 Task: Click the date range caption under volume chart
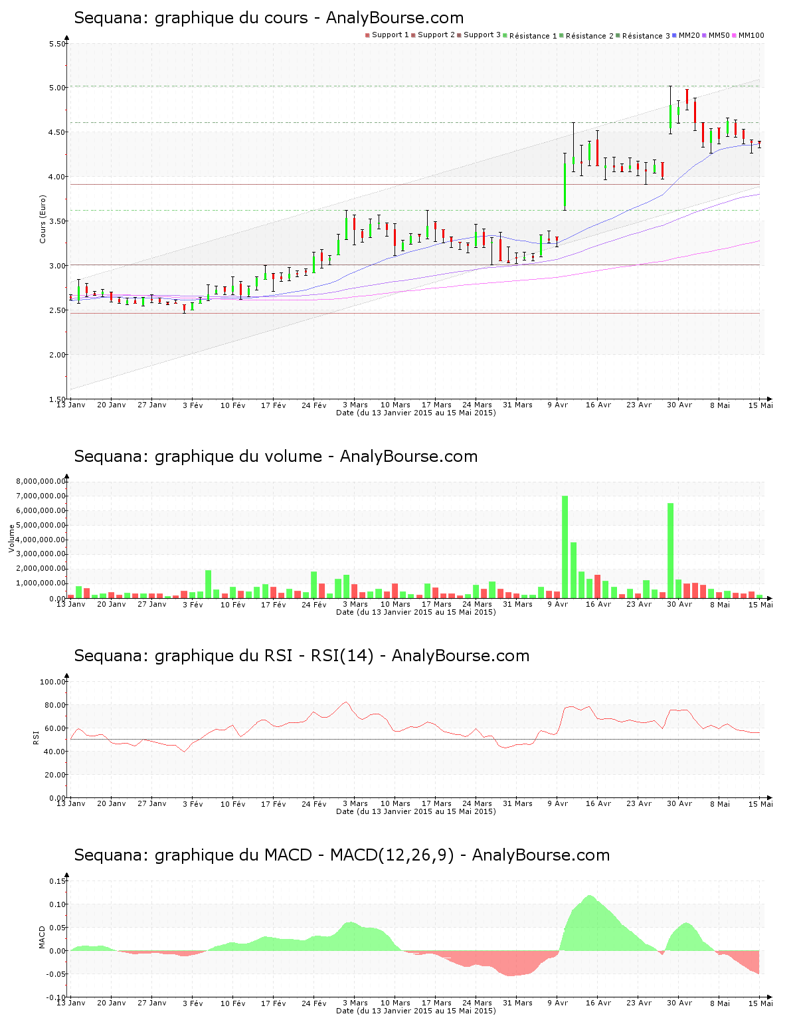416,612
